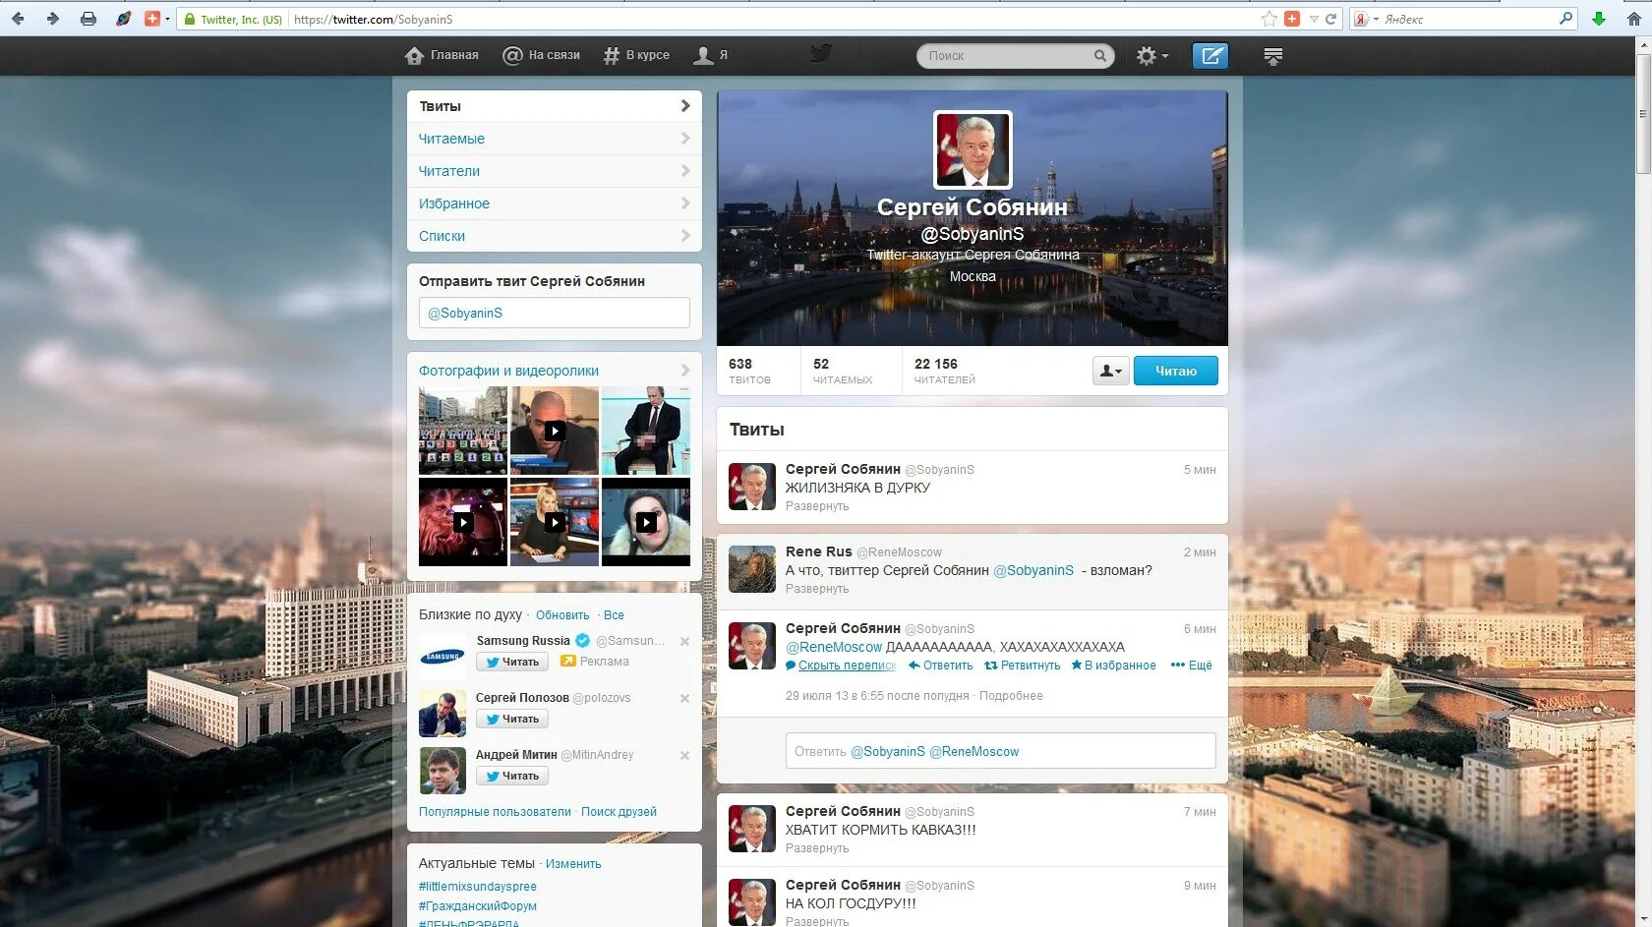Toggle the Читаю following button
The width and height of the screenshot is (1652, 927).
(x=1176, y=371)
